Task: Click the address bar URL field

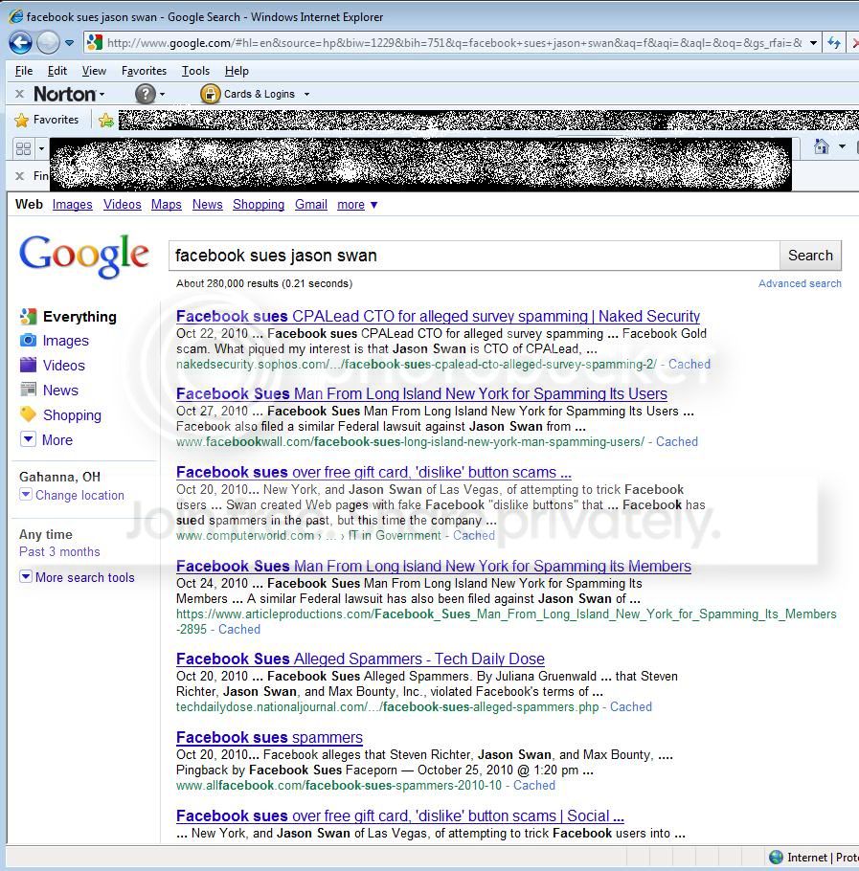Action: pos(454,43)
